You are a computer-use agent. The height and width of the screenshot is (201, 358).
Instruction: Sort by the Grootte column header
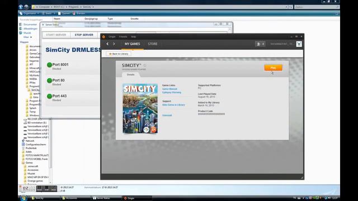pos(134,18)
